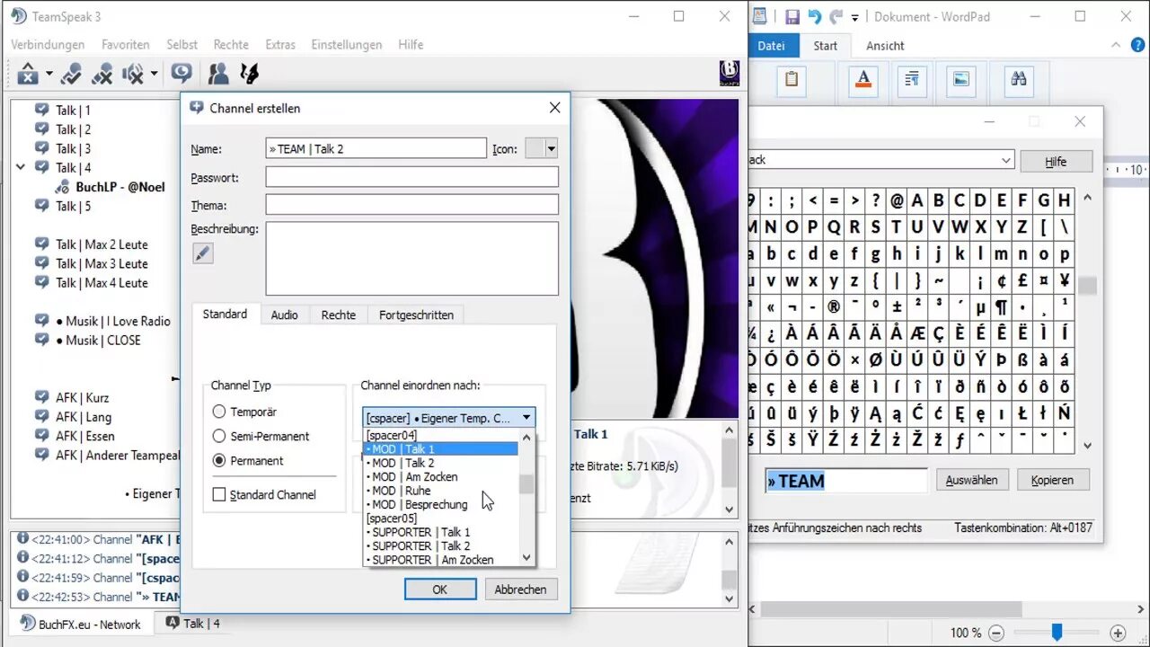The image size is (1150, 647).
Task: Toggle microphone mute in TeamSpeak toolbar
Action: (x=102, y=74)
